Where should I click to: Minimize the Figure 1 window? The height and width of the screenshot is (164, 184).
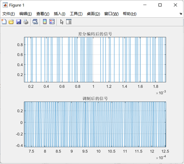coord(145,5)
